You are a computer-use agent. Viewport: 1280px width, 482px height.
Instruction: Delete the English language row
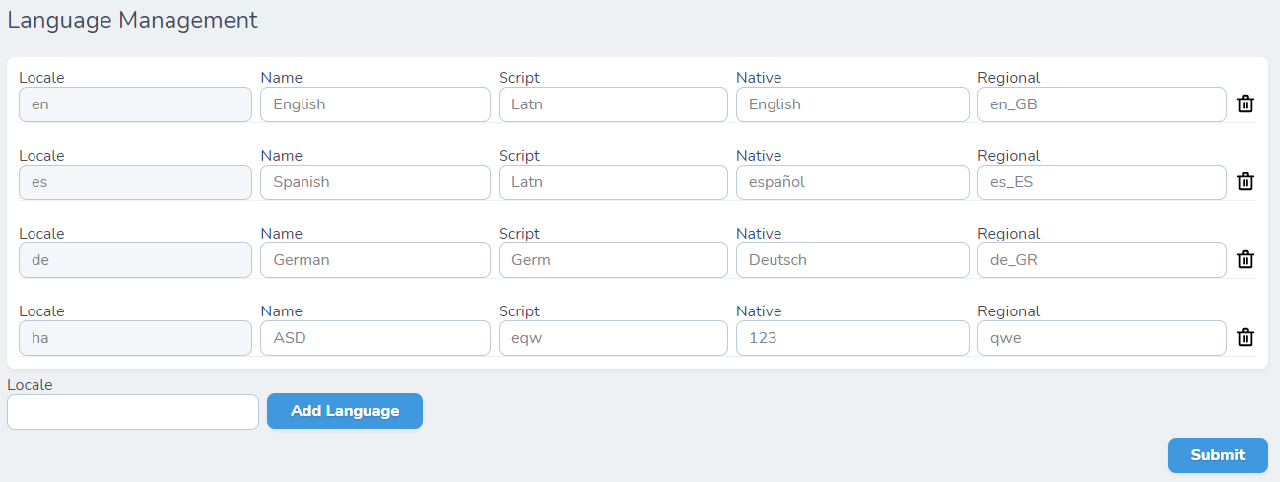[x=1246, y=103]
